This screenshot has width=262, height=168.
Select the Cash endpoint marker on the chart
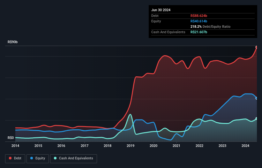click(x=257, y=118)
